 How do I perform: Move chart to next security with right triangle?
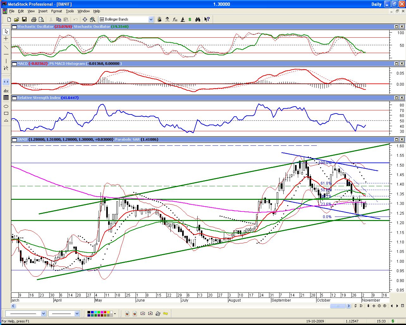pos(397,306)
